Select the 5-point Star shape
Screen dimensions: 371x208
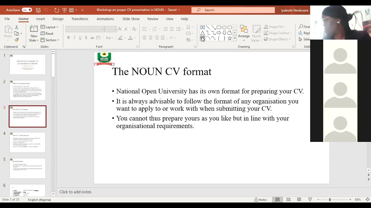click(x=230, y=38)
